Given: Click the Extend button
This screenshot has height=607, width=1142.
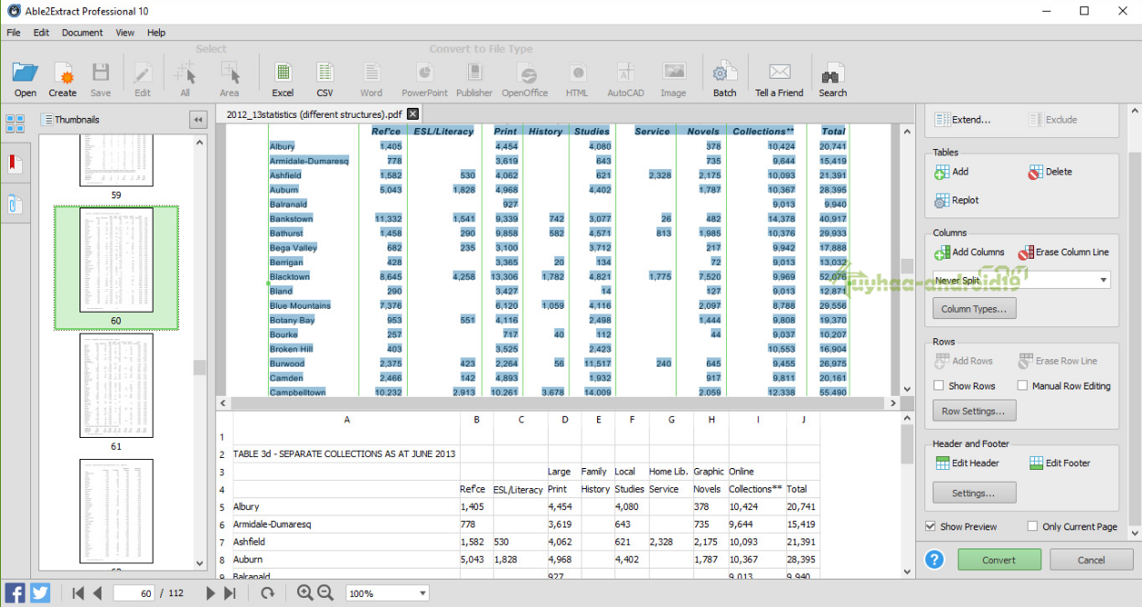Looking at the screenshot, I should point(963,120).
